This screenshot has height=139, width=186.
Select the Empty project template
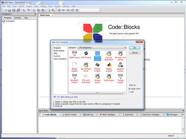coord(74,67)
